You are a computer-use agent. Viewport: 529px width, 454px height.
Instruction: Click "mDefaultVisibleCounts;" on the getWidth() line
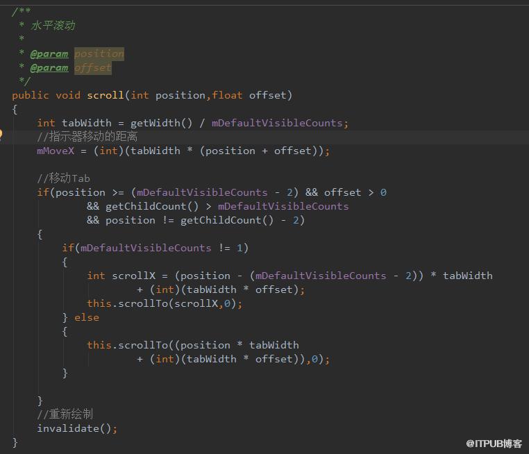[280, 123]
